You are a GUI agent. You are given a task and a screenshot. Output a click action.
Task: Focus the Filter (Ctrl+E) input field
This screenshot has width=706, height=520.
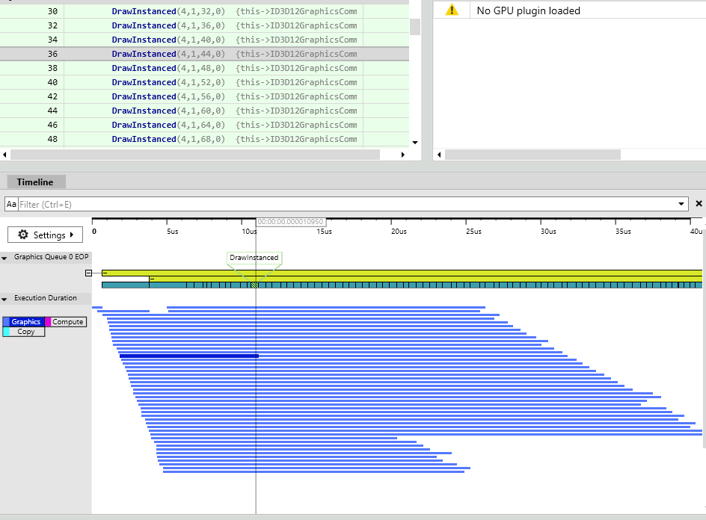(x=347, y=204)
